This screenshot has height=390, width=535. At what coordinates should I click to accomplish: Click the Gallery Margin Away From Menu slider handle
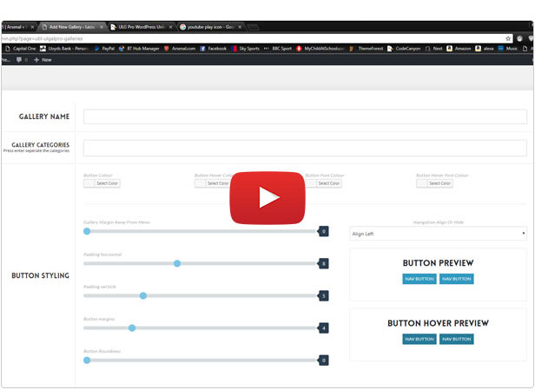click(x=87, y=231)
